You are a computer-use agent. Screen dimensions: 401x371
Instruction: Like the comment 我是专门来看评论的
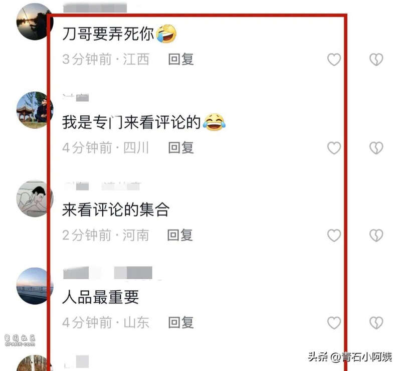coord(334,148)
